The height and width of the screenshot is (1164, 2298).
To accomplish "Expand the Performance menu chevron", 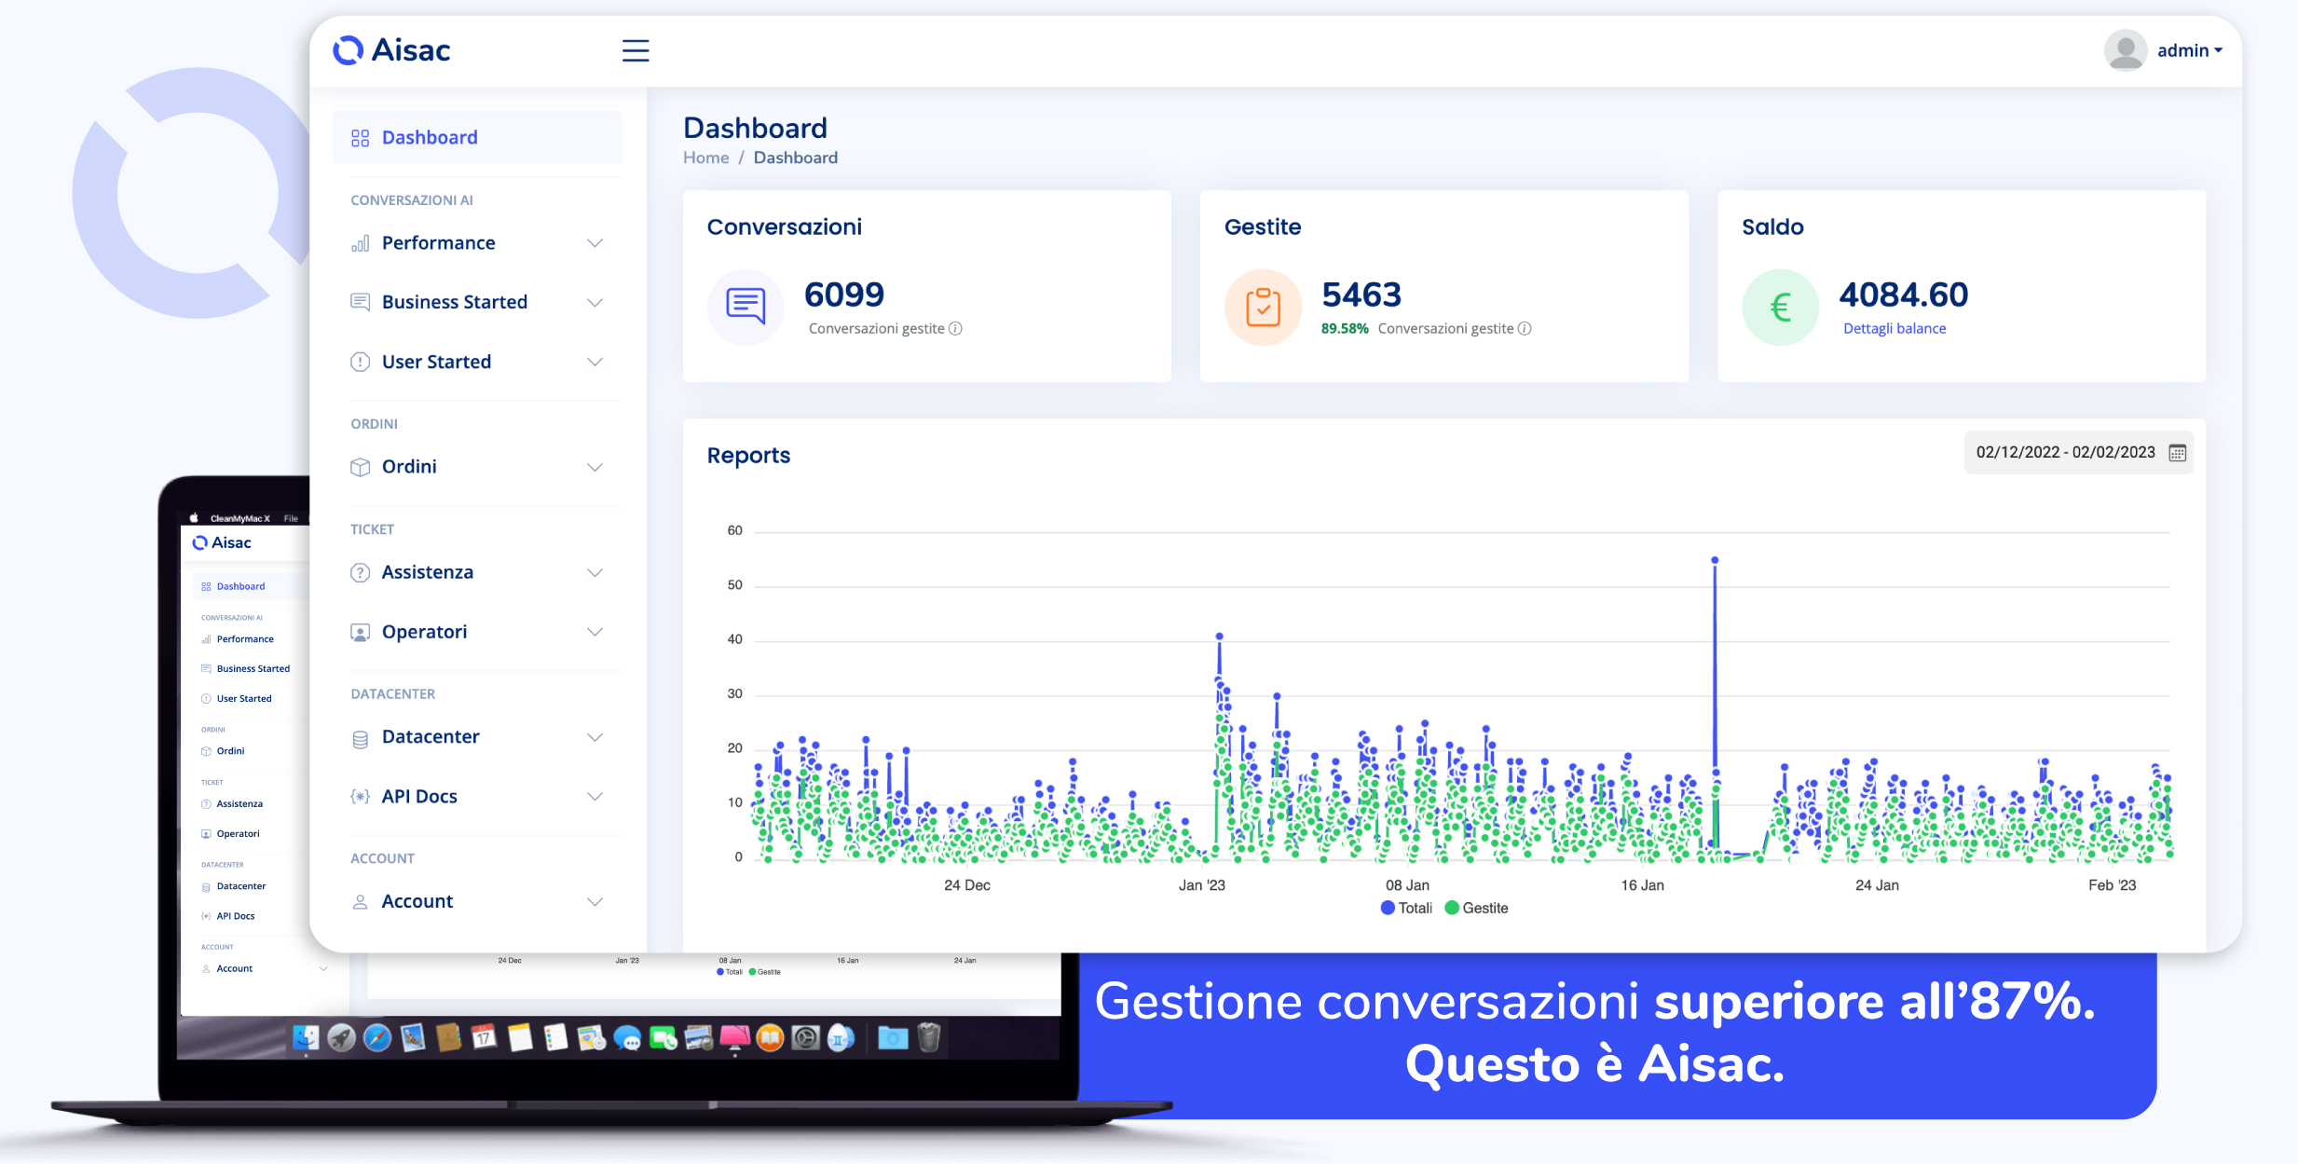I will (595, 243).
